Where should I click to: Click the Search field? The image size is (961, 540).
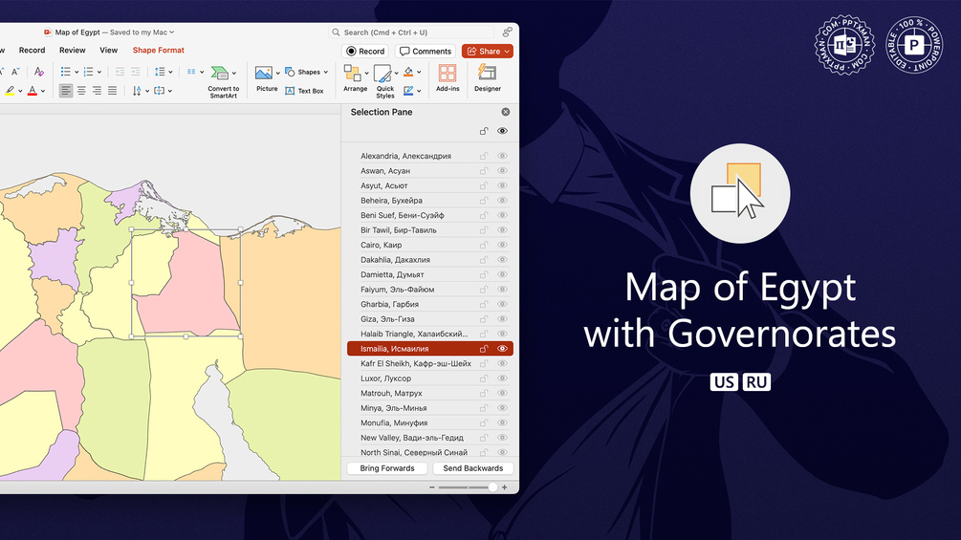(x=410, y=32)
